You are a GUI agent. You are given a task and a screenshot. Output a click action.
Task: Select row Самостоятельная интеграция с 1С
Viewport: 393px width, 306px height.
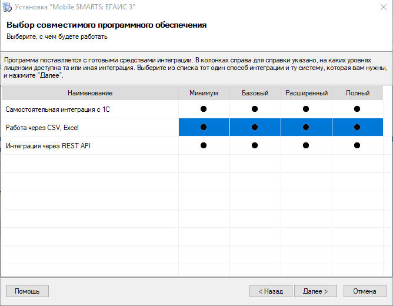(192, 109)
